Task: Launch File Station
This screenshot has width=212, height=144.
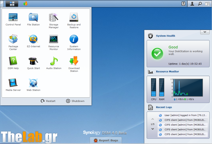Action: [33, 19]
